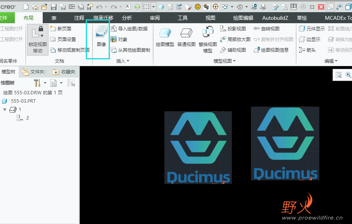Select the left Ducimus logo image
Viewport: 352px width, 224px height.
click(x=198, y=148)
